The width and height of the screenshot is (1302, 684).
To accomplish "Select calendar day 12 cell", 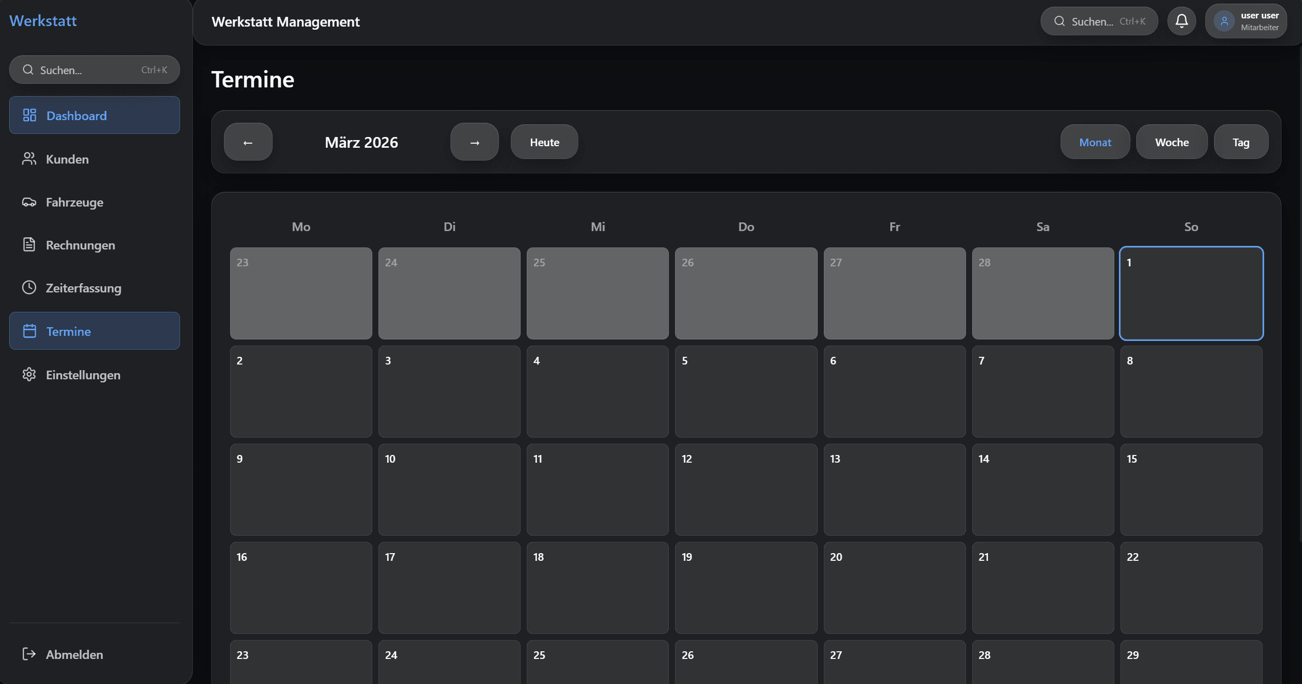I will 746,489.
